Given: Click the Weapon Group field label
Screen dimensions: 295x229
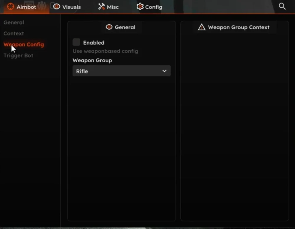Looking at the screenshot, I should pos(92,60).
